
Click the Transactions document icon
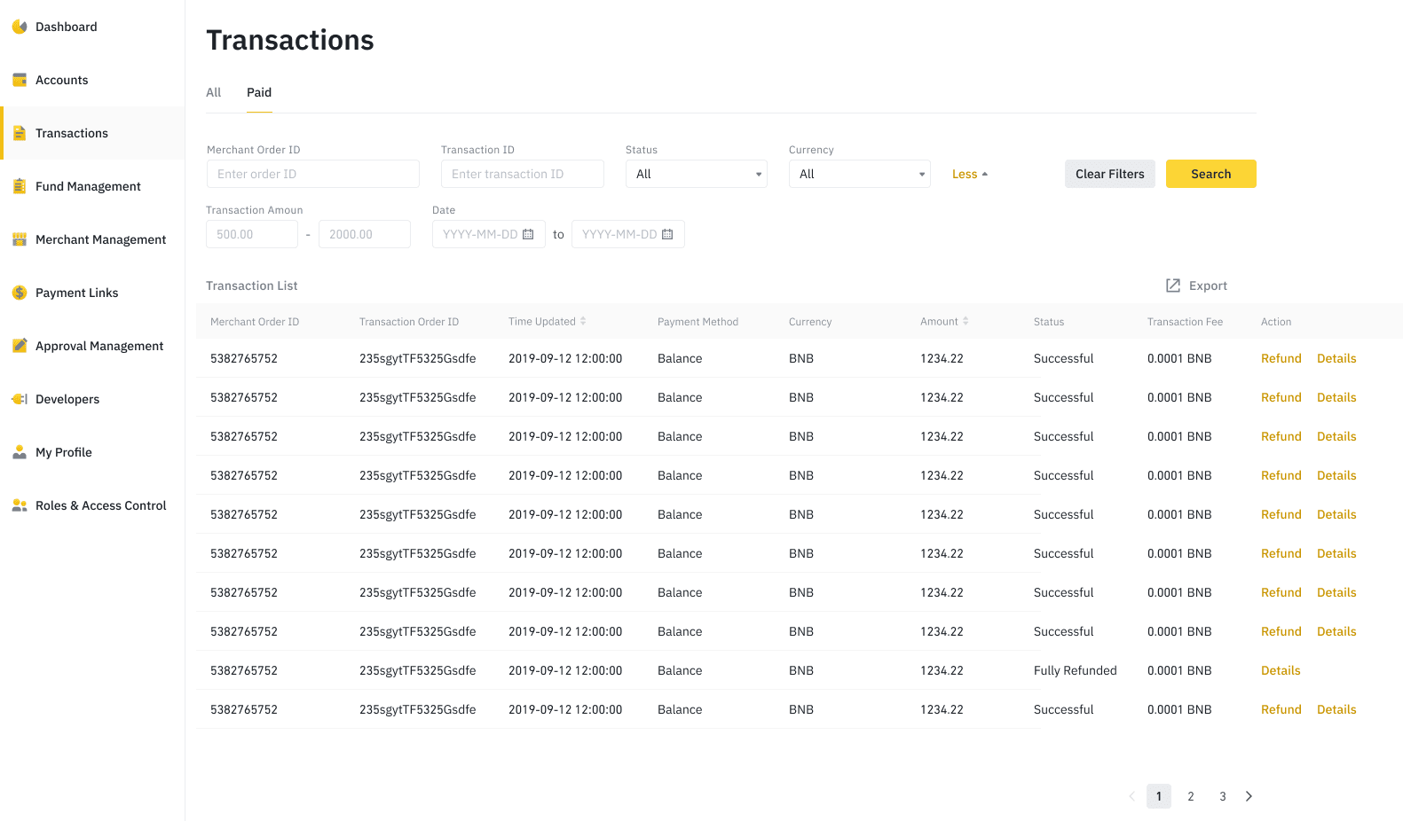[x=20, y=133]
